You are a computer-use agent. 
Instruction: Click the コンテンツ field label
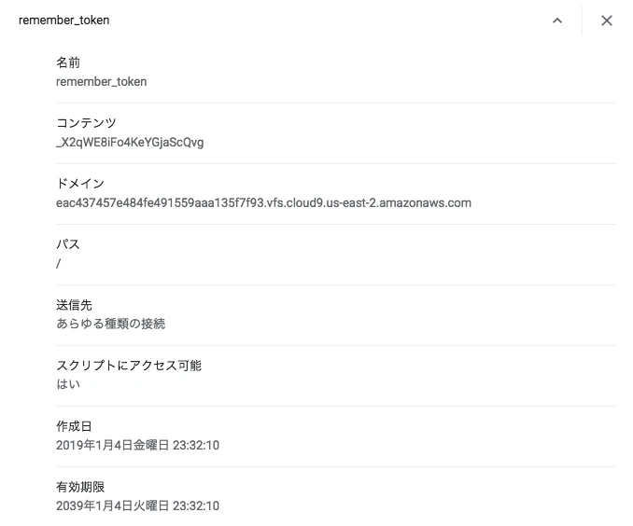coord(86,122)
